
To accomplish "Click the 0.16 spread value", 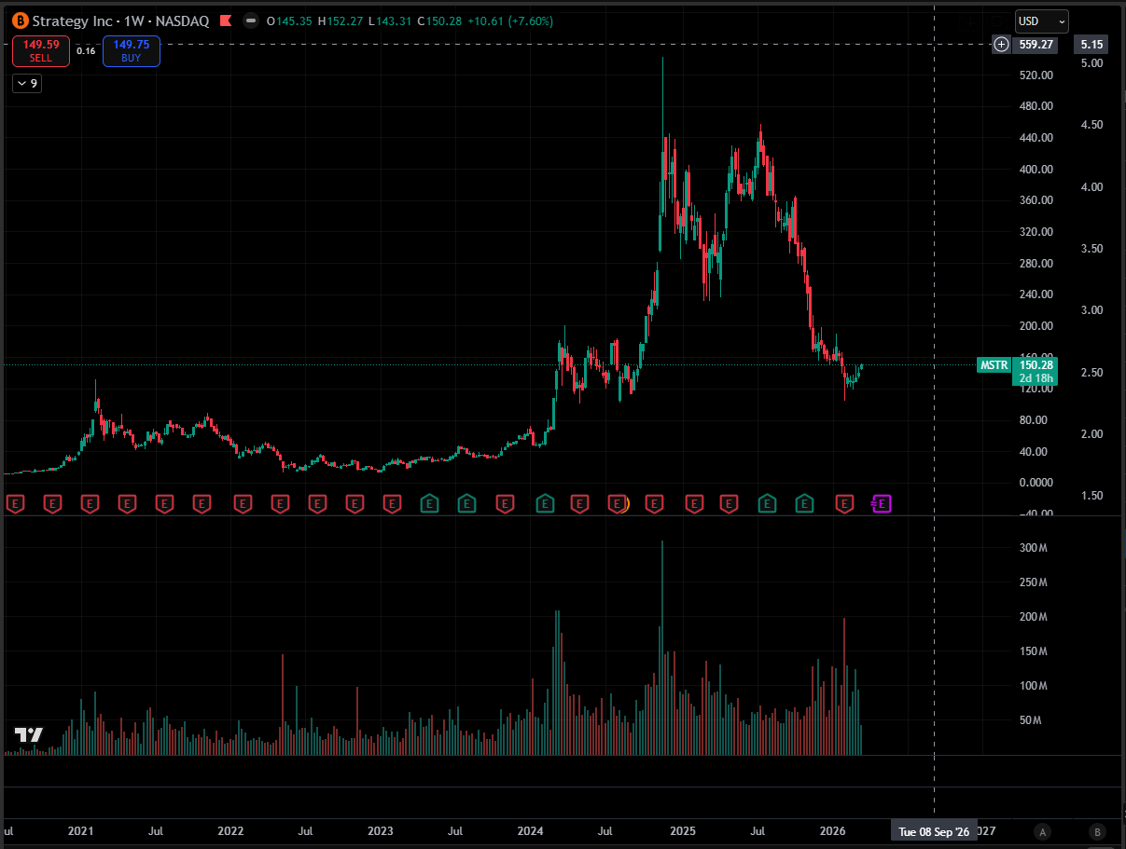I will 86,50.
